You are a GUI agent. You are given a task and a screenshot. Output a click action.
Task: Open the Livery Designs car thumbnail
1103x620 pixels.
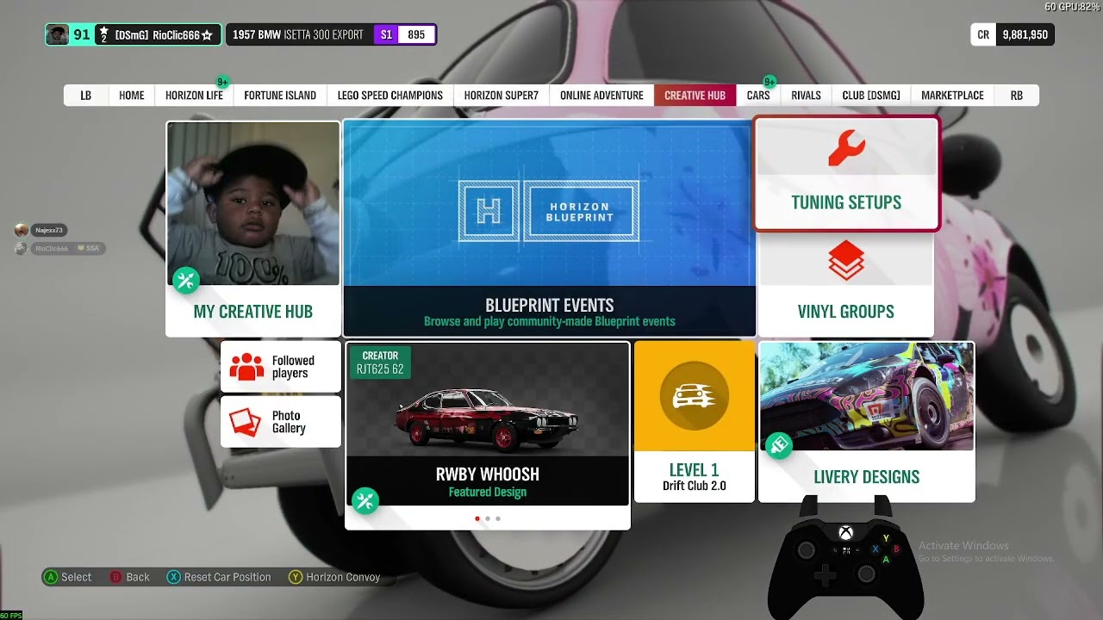pos(867,397)
